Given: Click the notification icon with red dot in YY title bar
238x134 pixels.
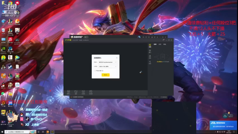Looking at the screenshot, I should click(x=163, y=40).
